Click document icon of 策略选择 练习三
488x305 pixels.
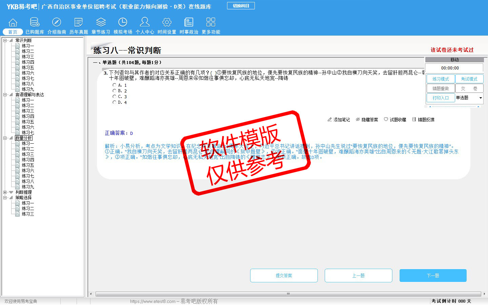tap(18, 214)
